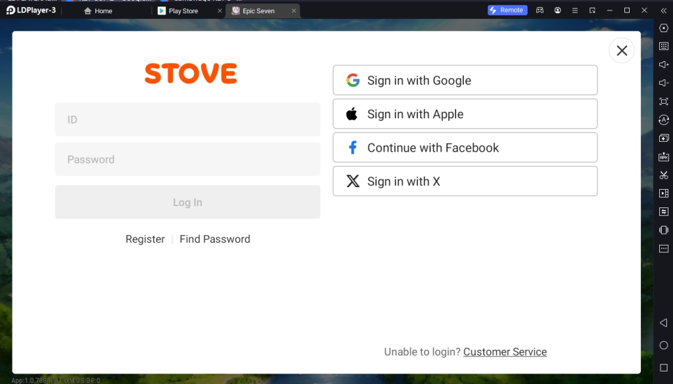Click the volume down icon
The height and width of the screenshot is (384, 673).
click(664, 83)
